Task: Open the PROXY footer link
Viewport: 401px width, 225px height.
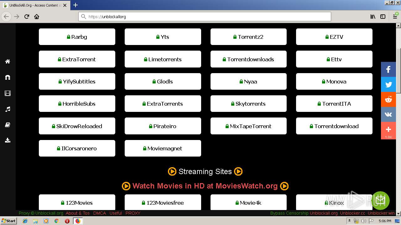Action: [x=133, y=213]
